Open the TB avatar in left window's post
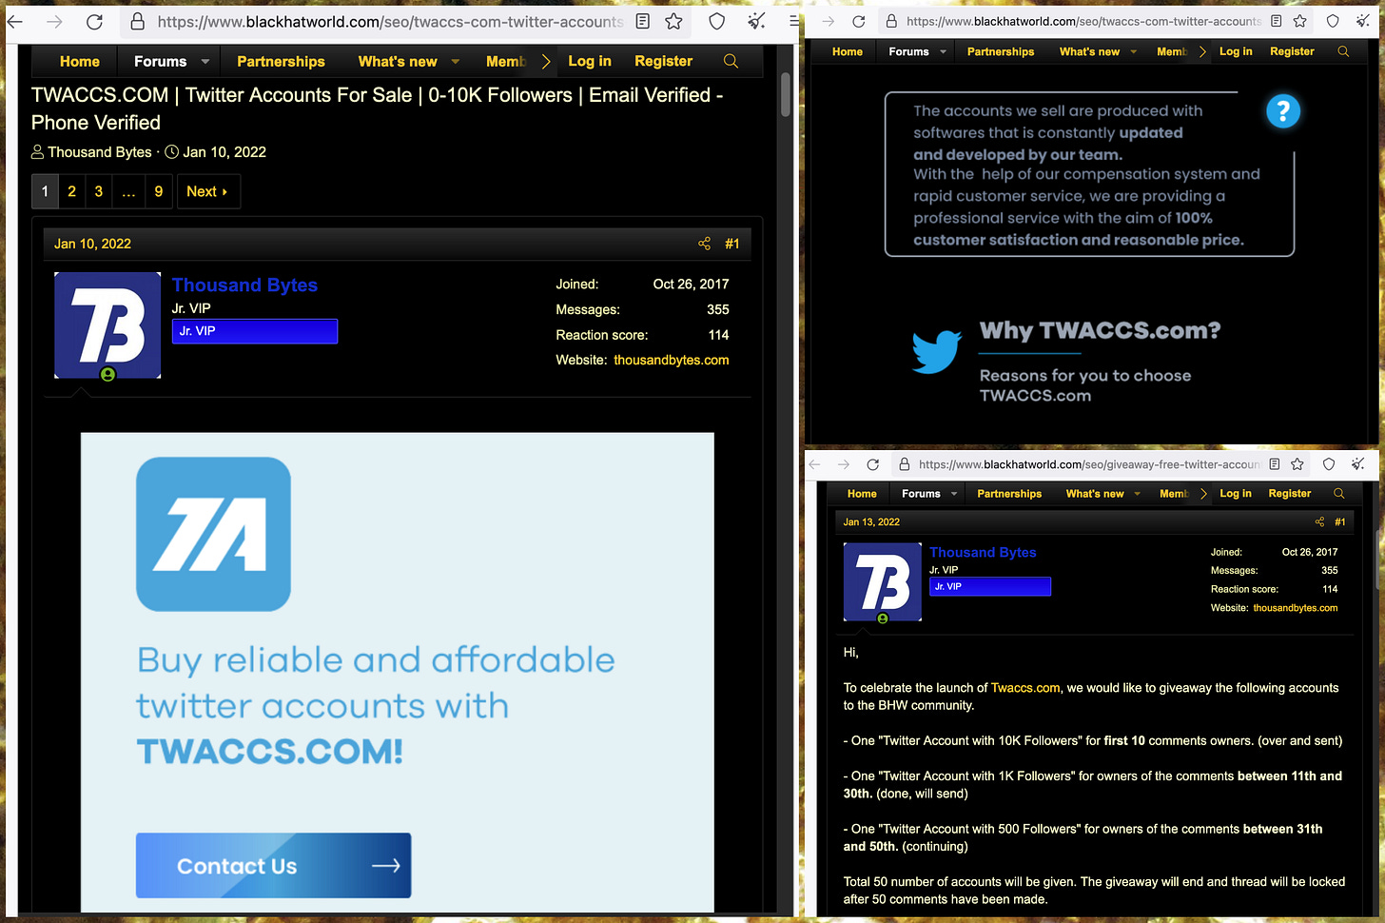The image size is (1385, 923). pyautogui.click(x=107, y=325)
